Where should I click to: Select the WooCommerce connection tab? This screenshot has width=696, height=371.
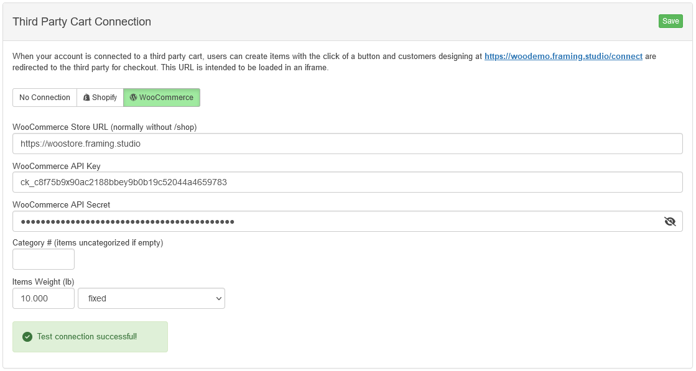click(x=162, y=98)
